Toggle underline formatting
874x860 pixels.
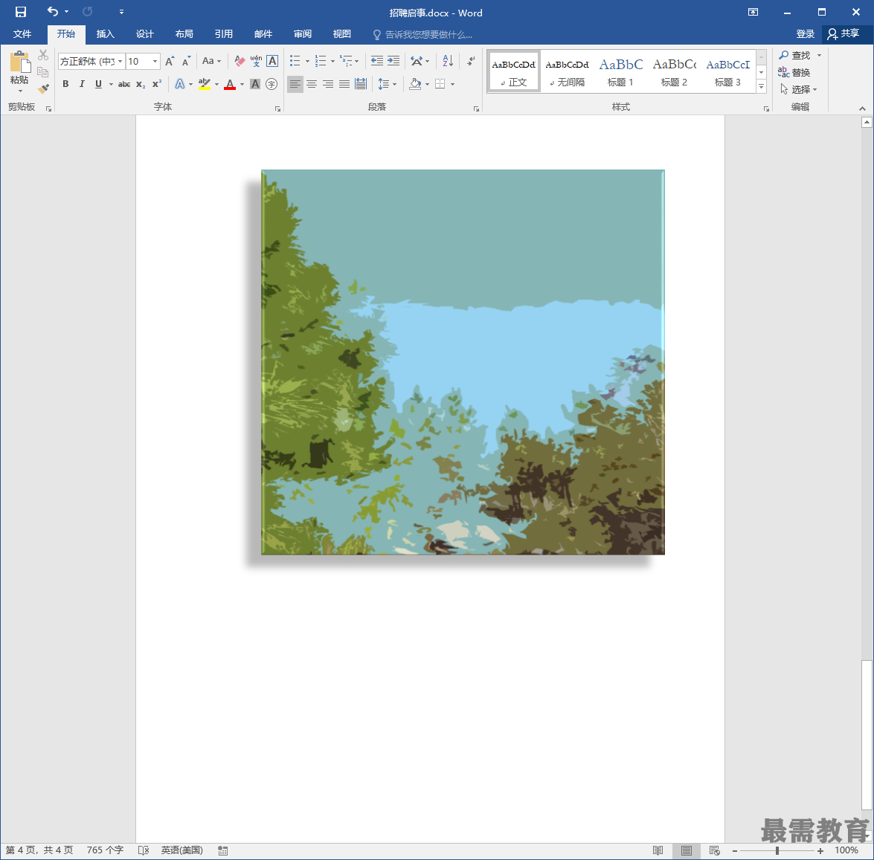[x=99, y=84]
